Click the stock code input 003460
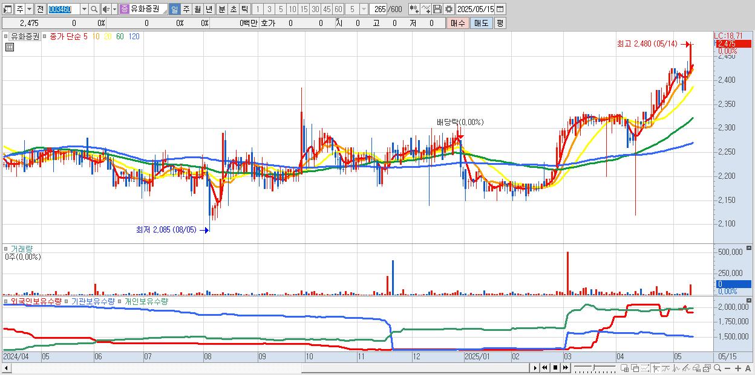Image resolution: width=755 pixels, height=375 pixels. pos(64,9)
